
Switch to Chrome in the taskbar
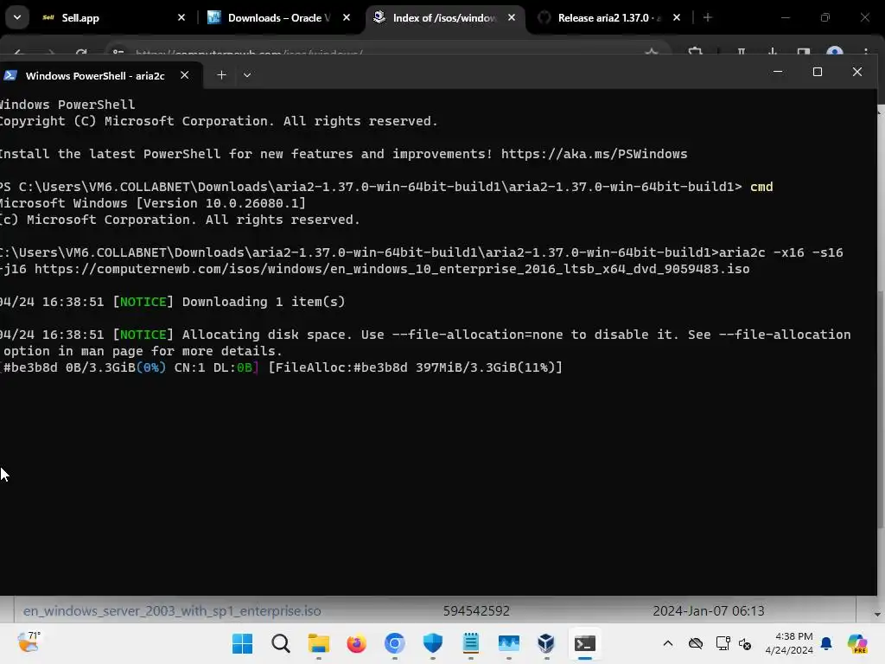[x=394, y=643]
